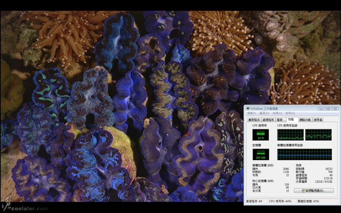Switch to the 網路功能 tab
Image resolution: width=341 pixels, height=213 pixels.
point(305,120)
